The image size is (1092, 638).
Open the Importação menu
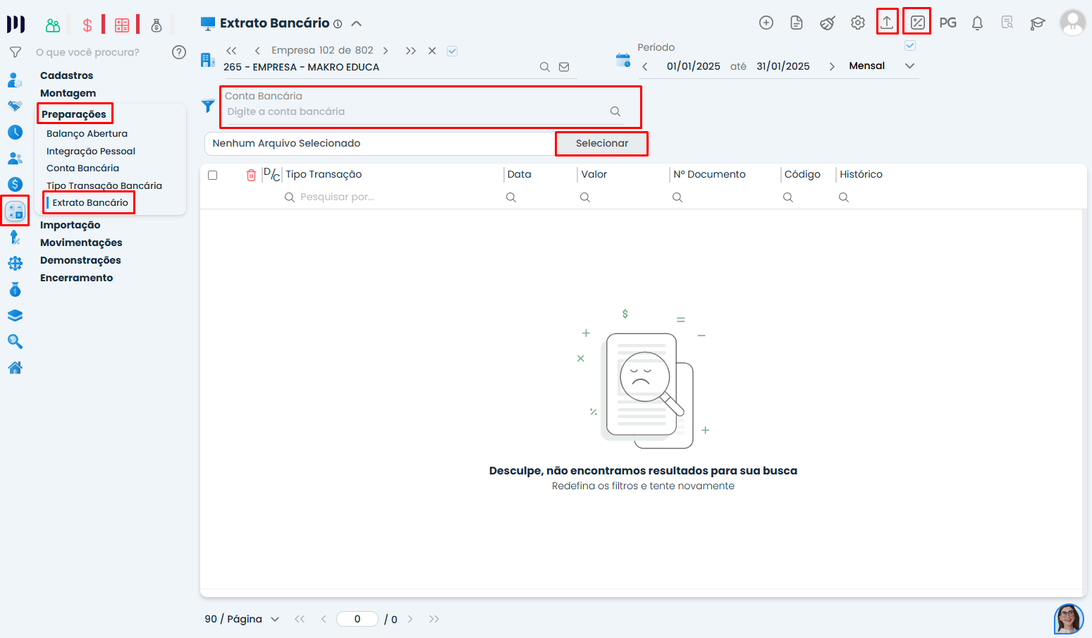pos(70,225)
